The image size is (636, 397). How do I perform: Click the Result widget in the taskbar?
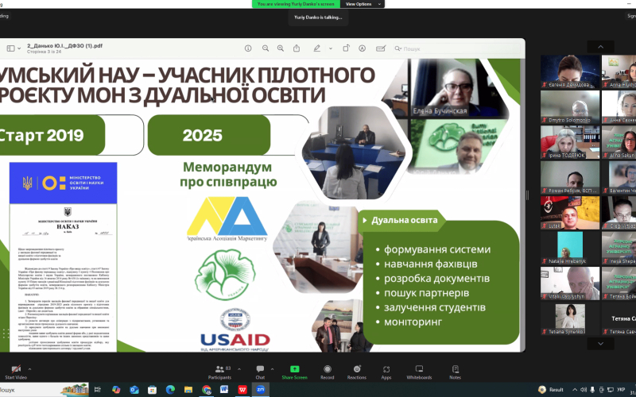coord(551,390)
